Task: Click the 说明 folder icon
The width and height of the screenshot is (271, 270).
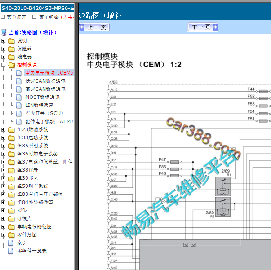Action: tap(11, 41)
